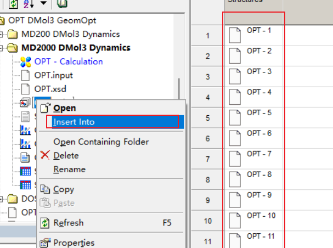Choose Open Containing Folder menu entry
The width and height of the screenshot is (333, 248).
[x=101, y=142]
